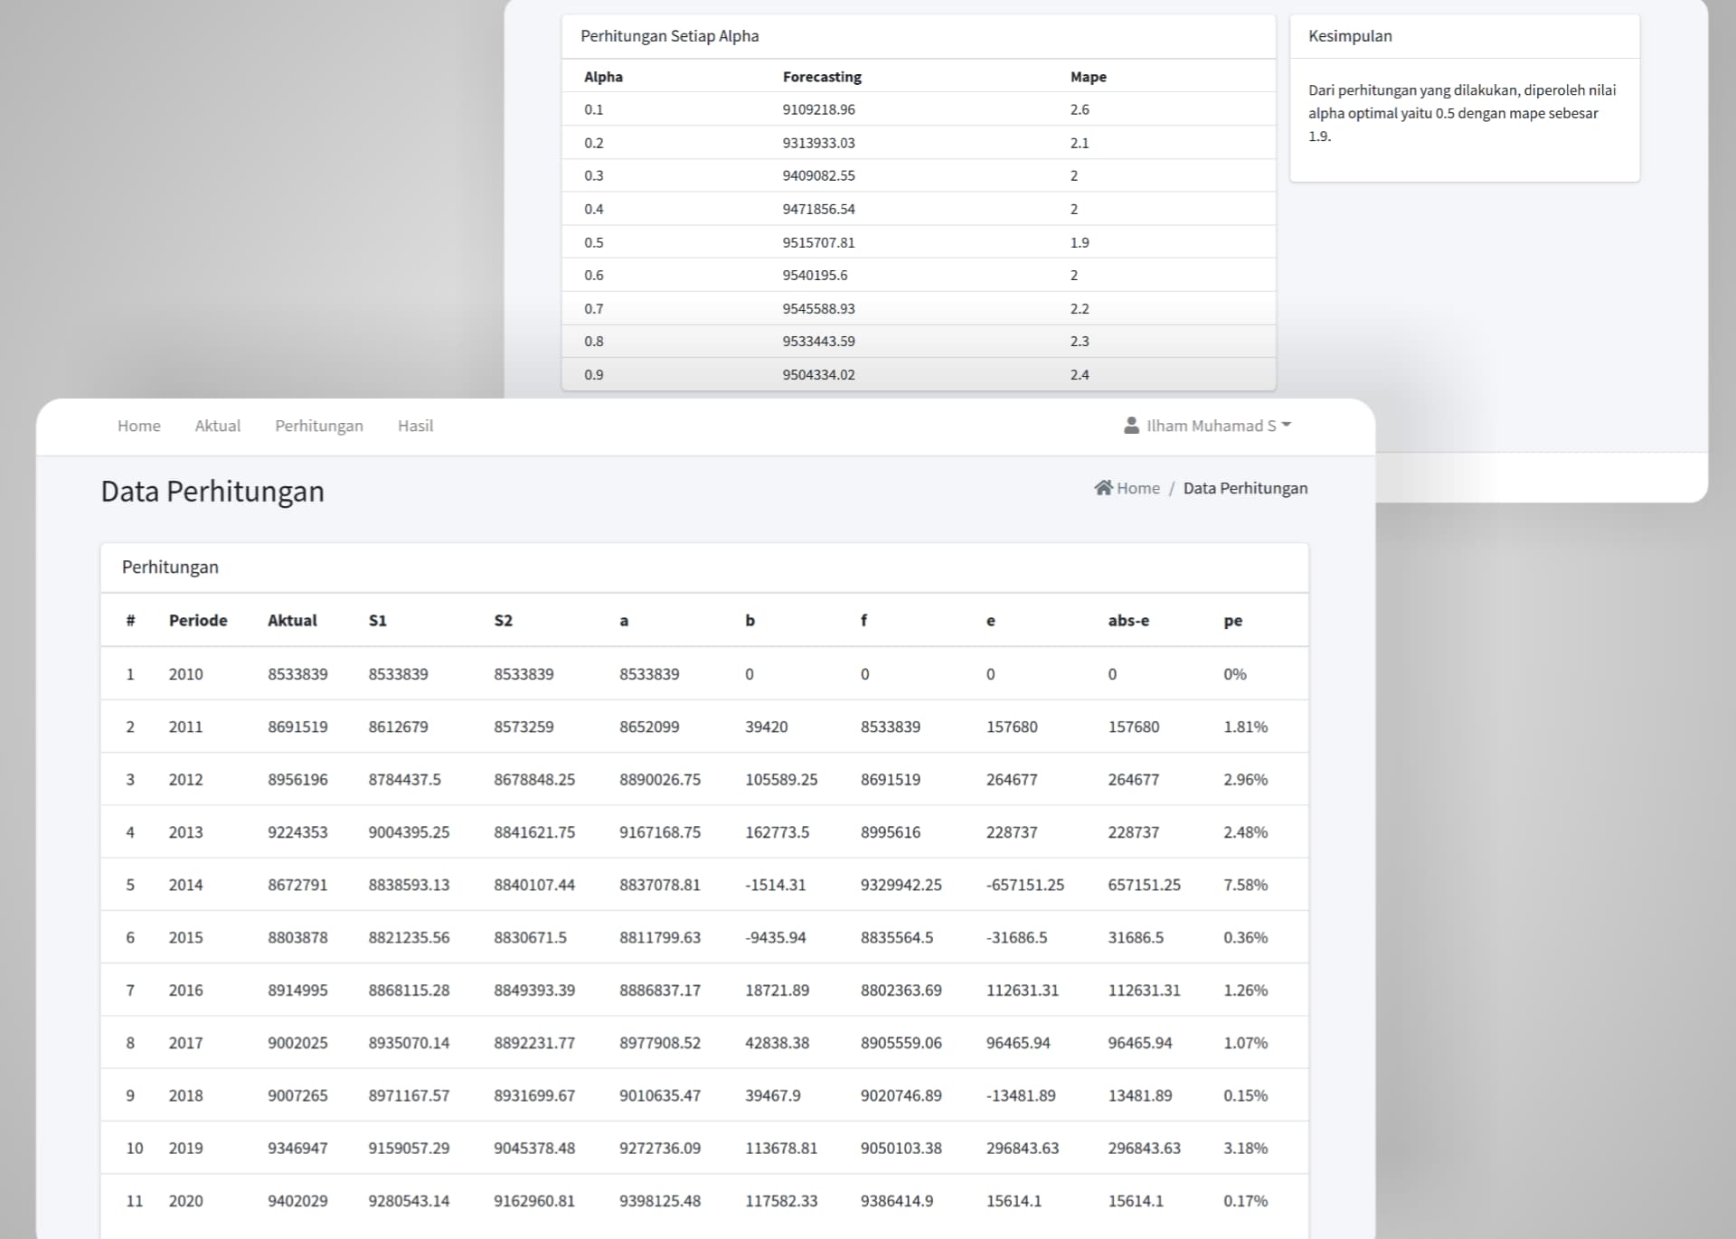1736x1239 pixels.
Task: Click the abs-e column header
Action: click(x=1127, y=620)
